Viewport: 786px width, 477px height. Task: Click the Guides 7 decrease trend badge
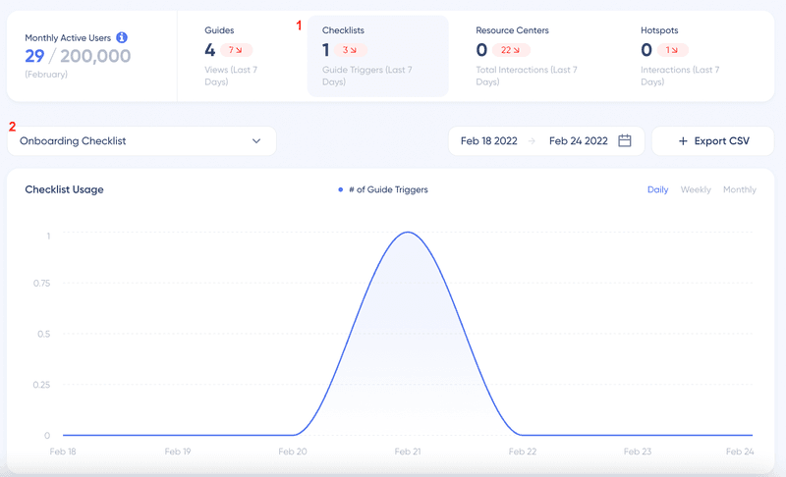(236, 50)
